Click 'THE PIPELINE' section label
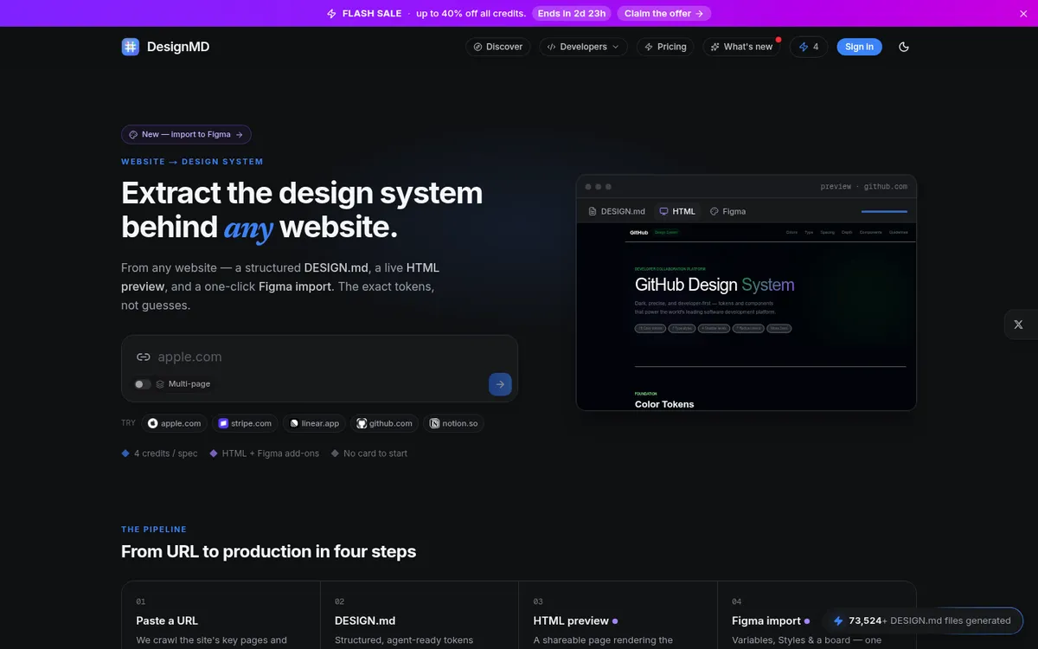The height and width of the screenshot is (649, 1038). click(154, 530)
